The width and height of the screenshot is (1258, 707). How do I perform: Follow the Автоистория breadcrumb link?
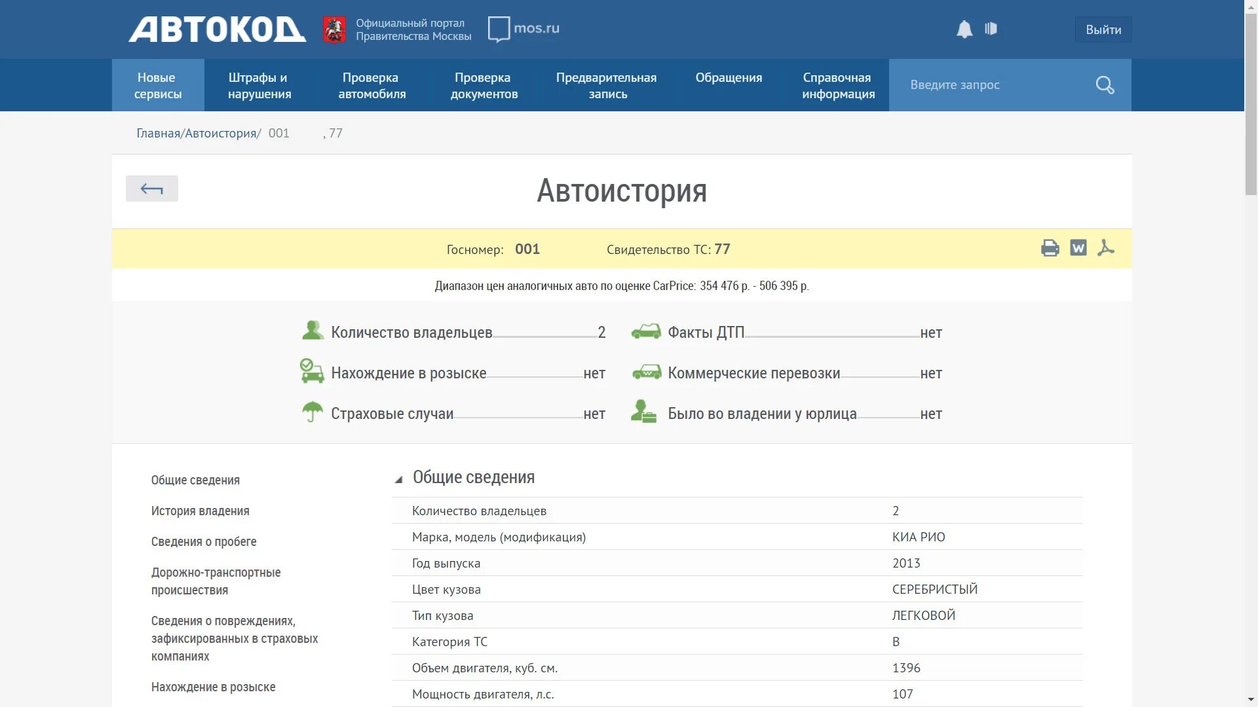click(220, 134)
